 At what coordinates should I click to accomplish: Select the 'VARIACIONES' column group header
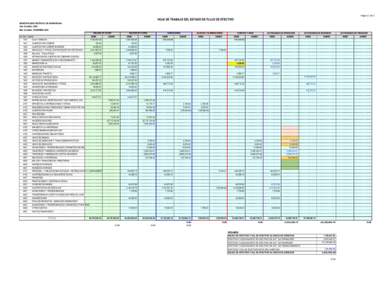(174, 33)
